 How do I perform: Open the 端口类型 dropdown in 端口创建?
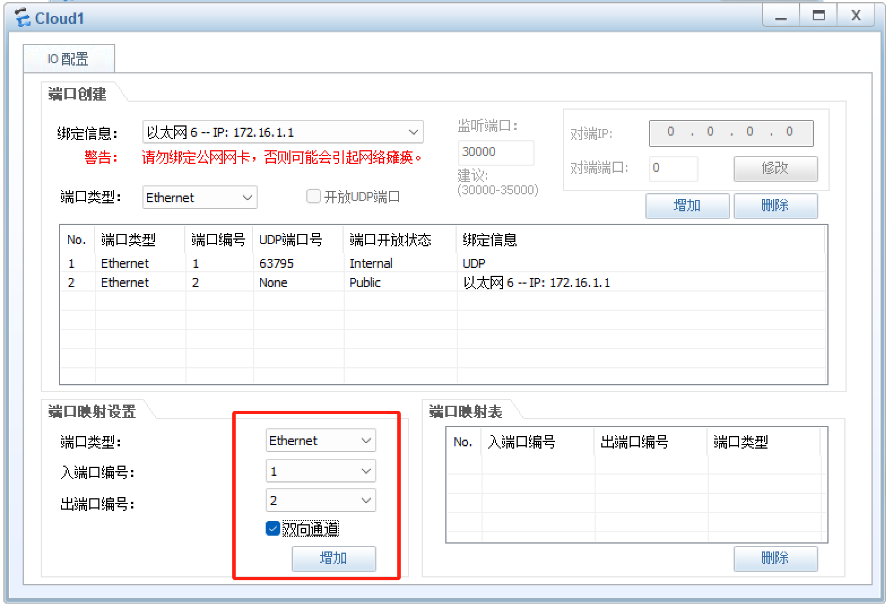point(200,197)
